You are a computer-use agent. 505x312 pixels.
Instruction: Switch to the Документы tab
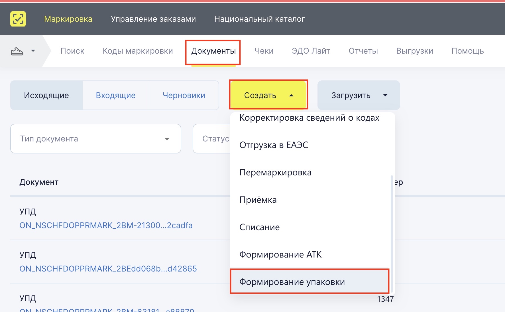tap(213, 51)
